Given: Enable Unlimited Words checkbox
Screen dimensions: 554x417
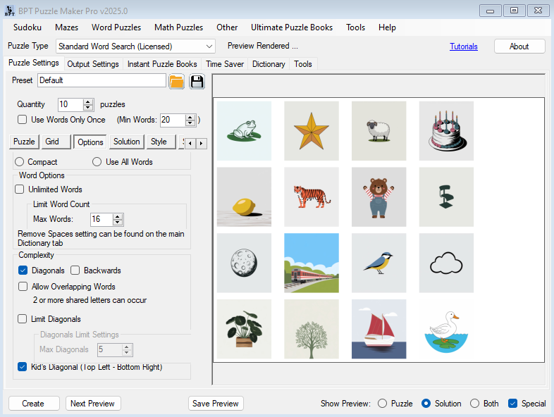Looking at the screenshot, I should [20, 189].
